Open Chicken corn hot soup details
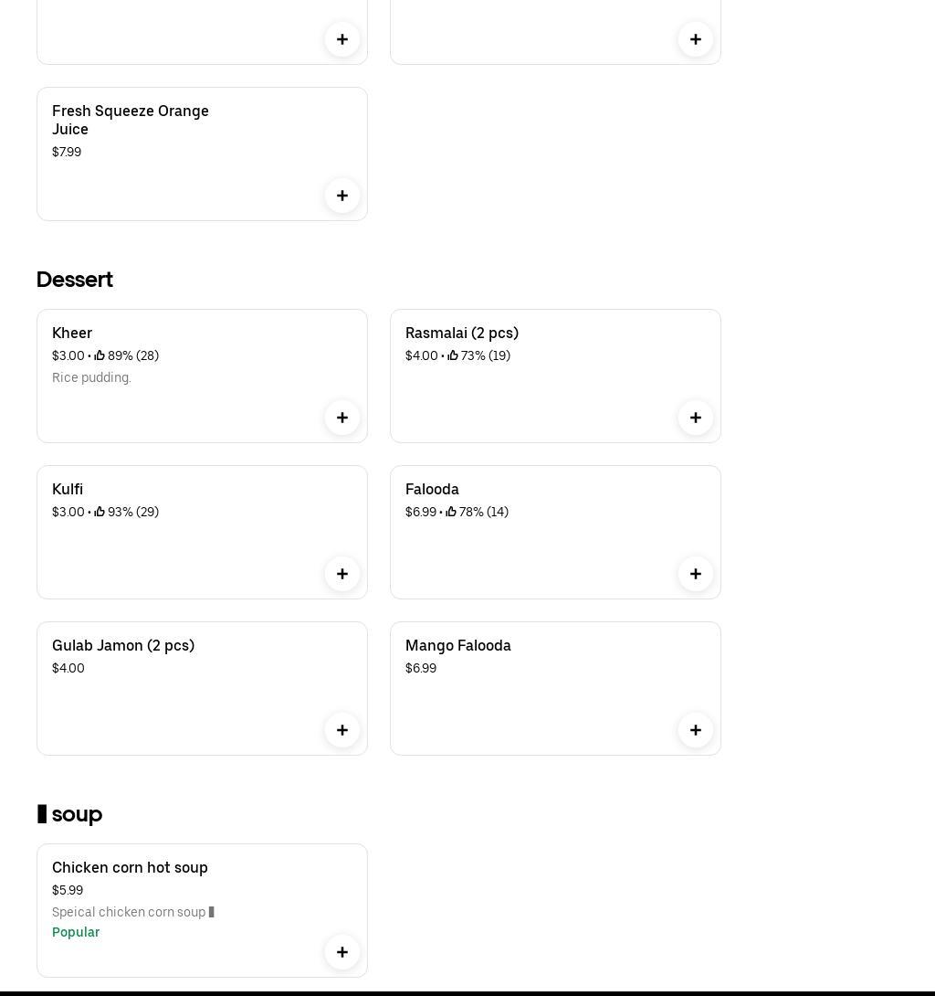 (x=130, y=868)
